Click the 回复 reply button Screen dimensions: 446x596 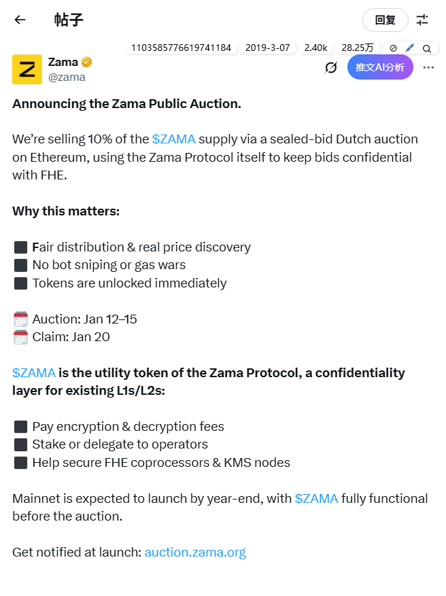(385, 20)
